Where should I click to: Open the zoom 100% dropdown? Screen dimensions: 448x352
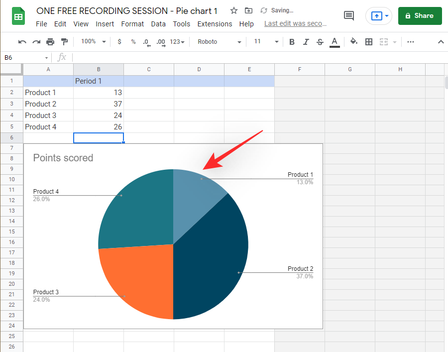93,42
